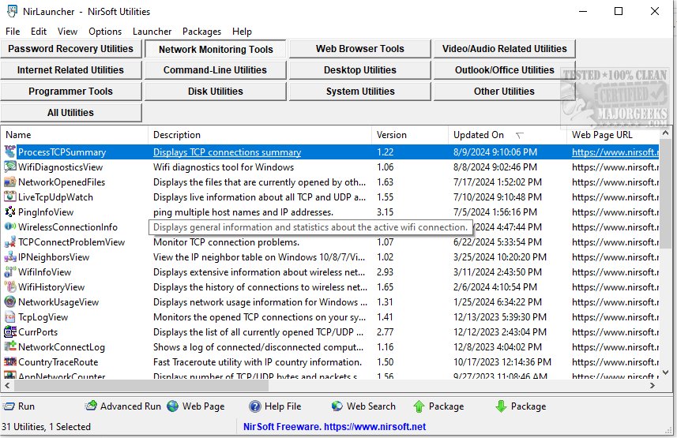The height and width of the screenshot is (438, 677).
Task: Sort list by Name column header
Action: coord(74,135)
